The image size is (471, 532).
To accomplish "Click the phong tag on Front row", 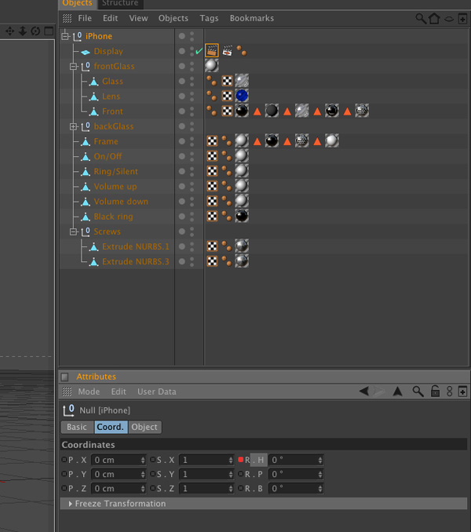I will coord(212,111).
